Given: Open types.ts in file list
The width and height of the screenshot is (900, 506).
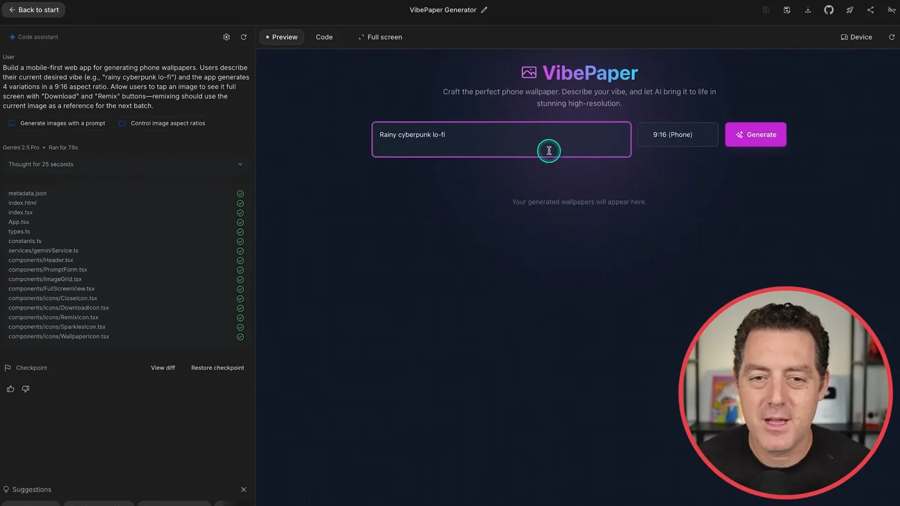Looking at the screenshot, I should (x=19, y=232).
